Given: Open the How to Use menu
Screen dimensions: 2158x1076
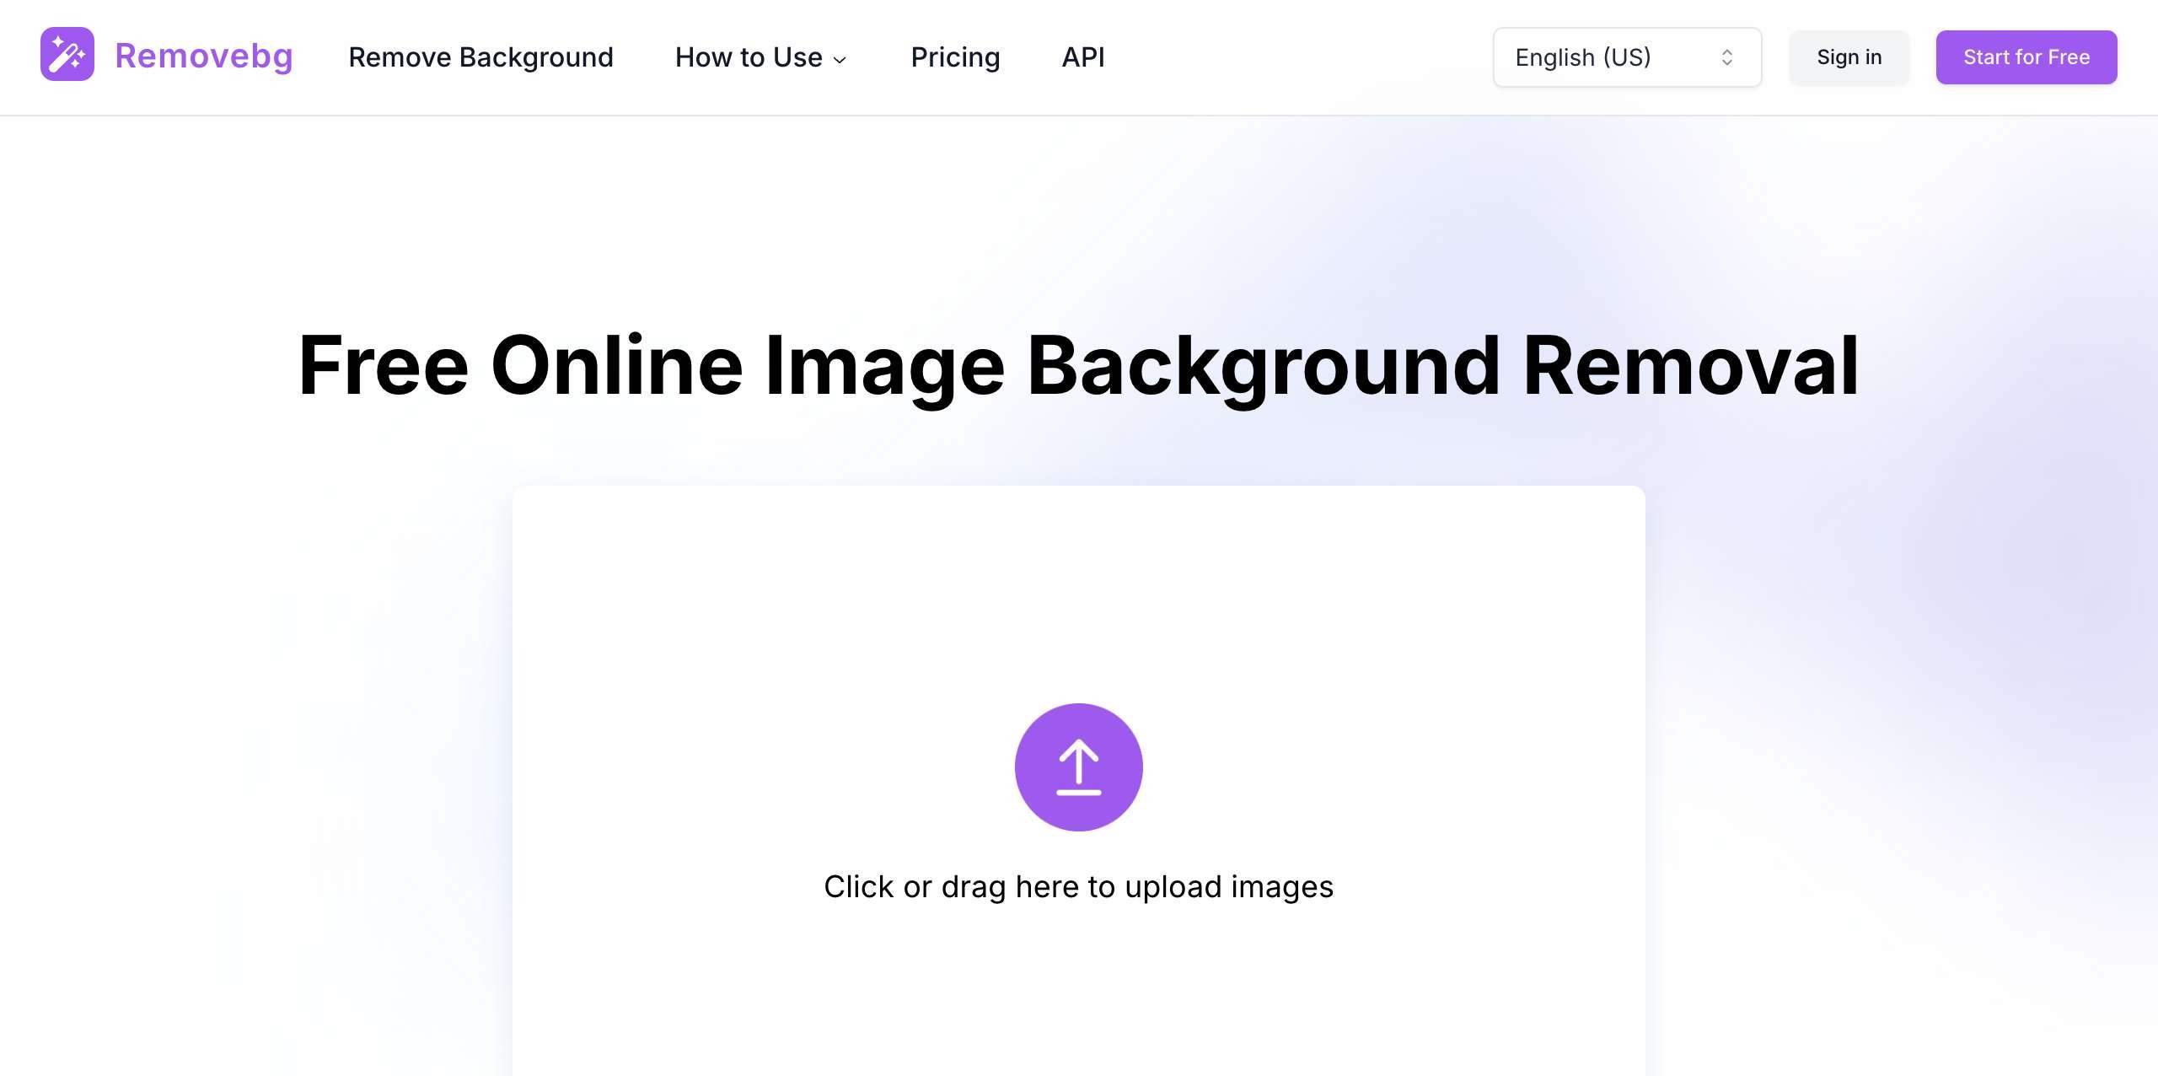Looking at the screenshot, I should pyautogui.click(x=749, y=57).
